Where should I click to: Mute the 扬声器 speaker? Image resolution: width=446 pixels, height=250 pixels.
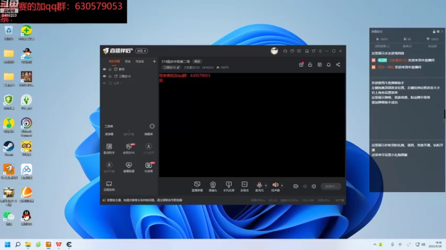pos(275,187)
